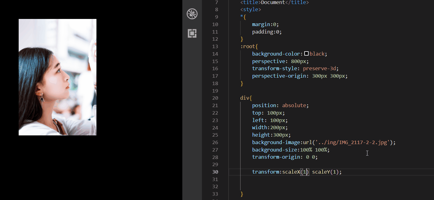The width and height of the screenshot is (434, 200).
Task: Open the Run and Debug activity bar icon
Action: 192,14
